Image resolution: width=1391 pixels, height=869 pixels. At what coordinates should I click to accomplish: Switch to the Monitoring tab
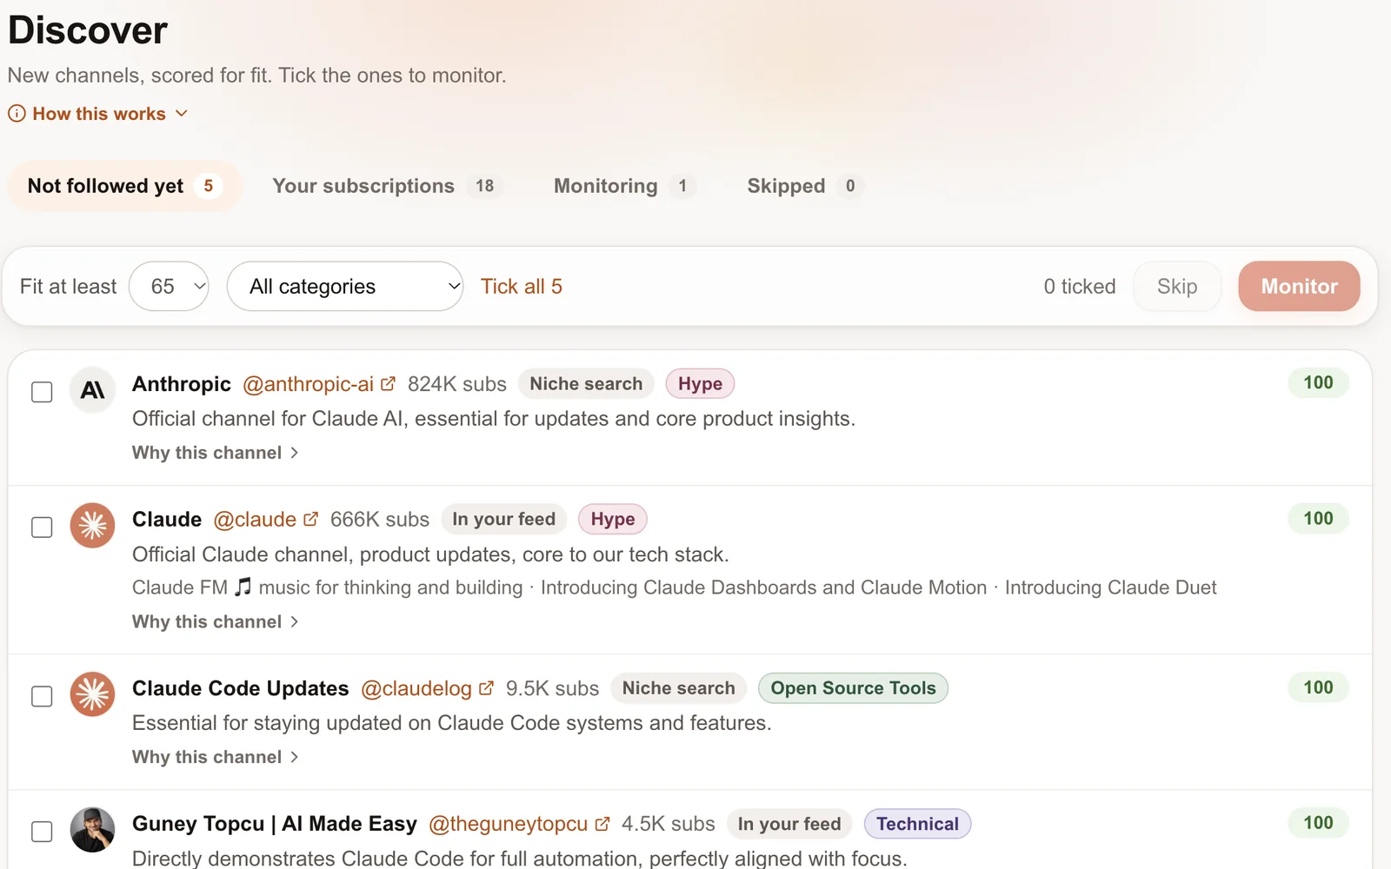coord(624,186)
